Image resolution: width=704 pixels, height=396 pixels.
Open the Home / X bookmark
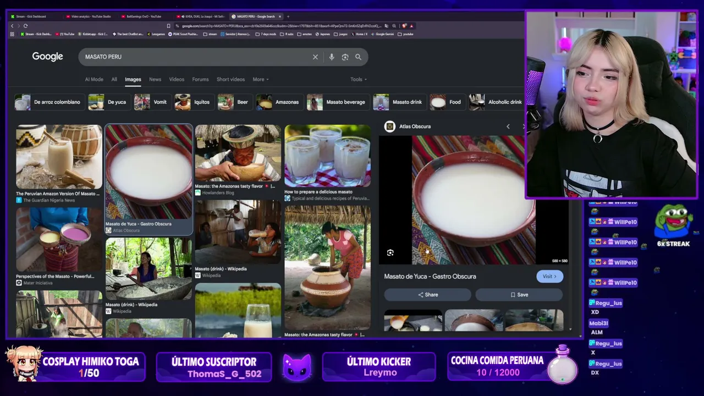click(x=359, y=34)
